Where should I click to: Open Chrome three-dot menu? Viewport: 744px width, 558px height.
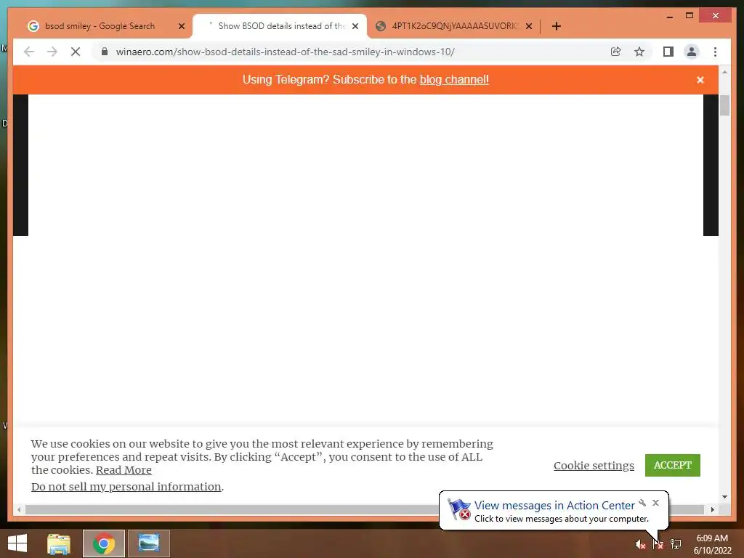715,52
